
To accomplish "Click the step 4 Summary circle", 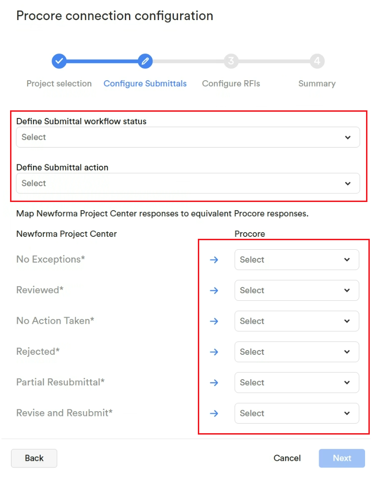I will click(317, 61).
